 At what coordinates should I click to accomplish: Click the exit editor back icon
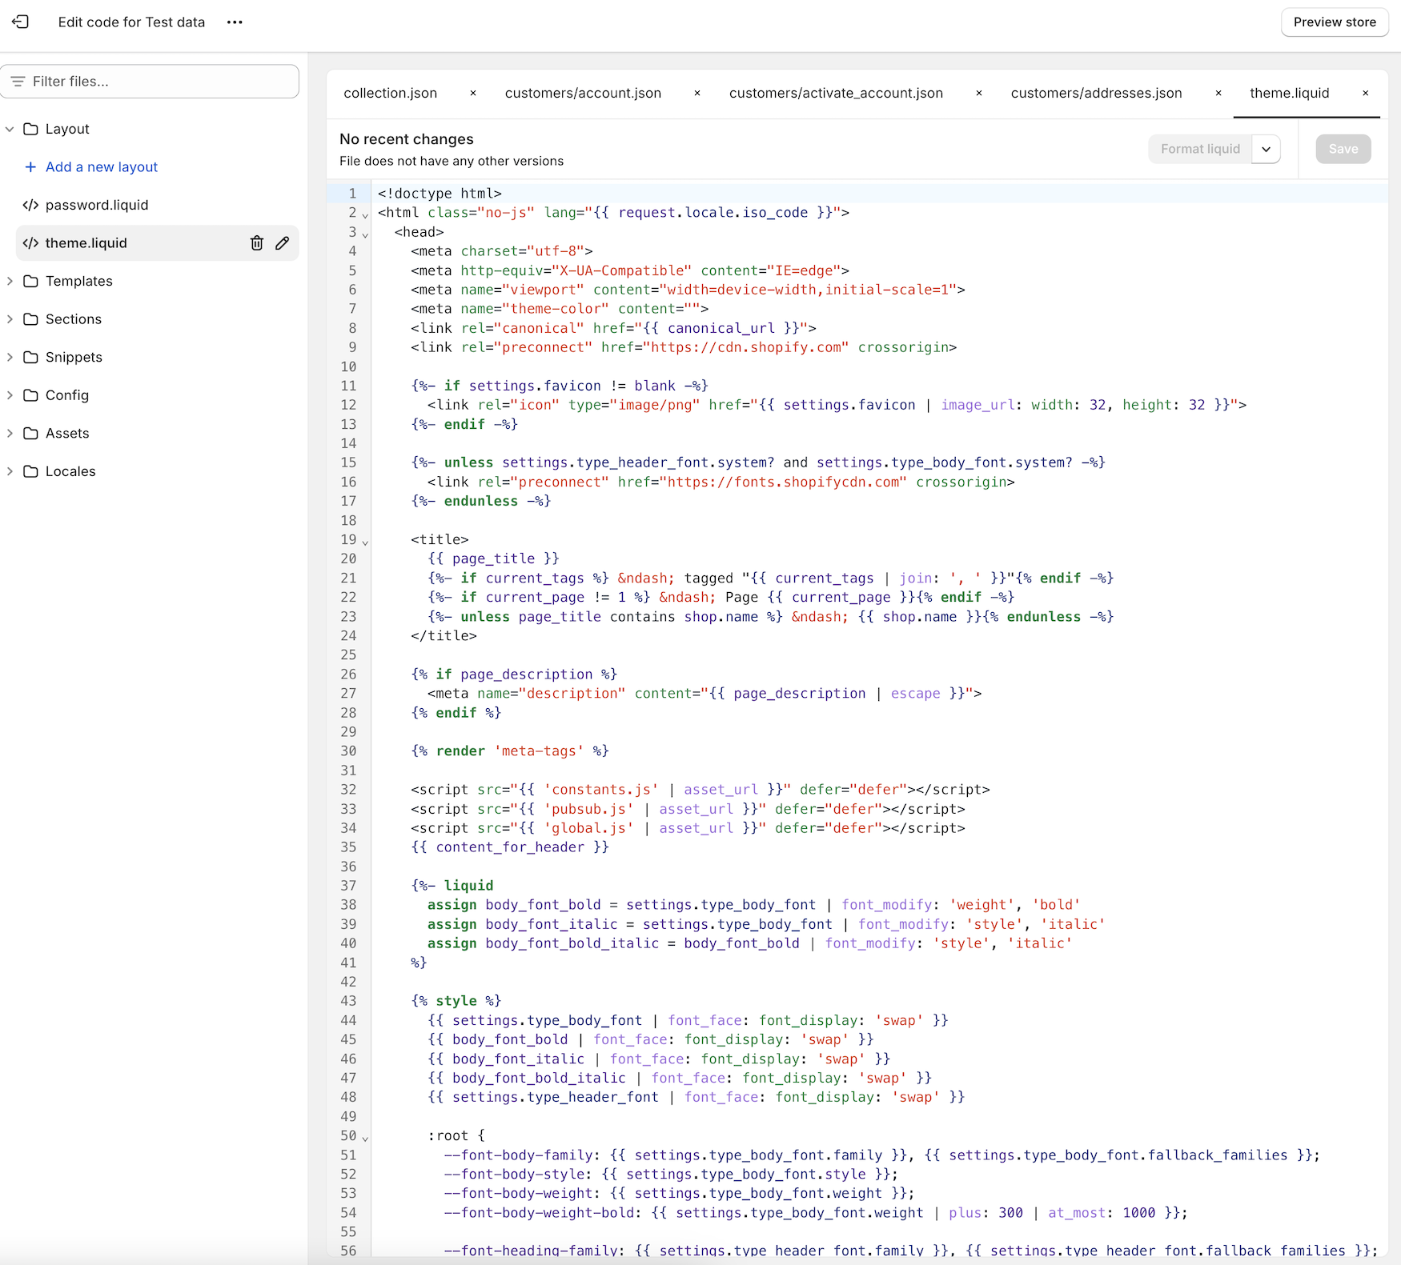pyautogui.click(x=21, y=22)
